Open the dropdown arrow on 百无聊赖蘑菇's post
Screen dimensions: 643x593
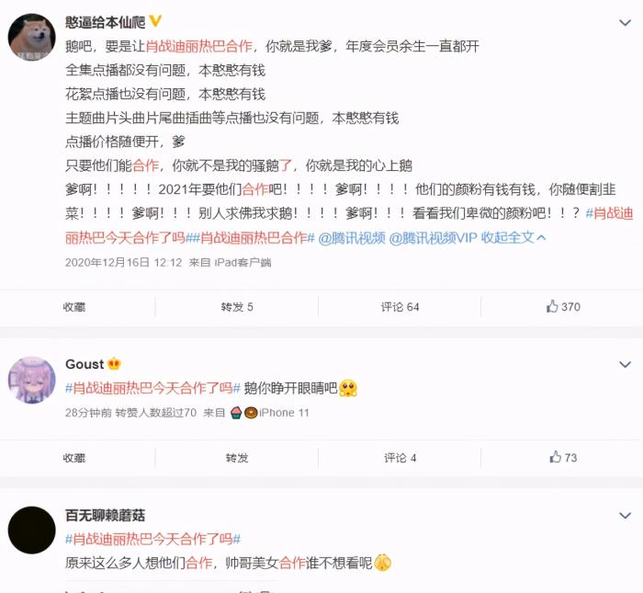click(x=625, y=516)
